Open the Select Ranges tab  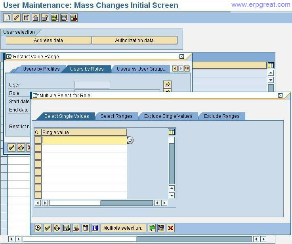click(116, 116)
